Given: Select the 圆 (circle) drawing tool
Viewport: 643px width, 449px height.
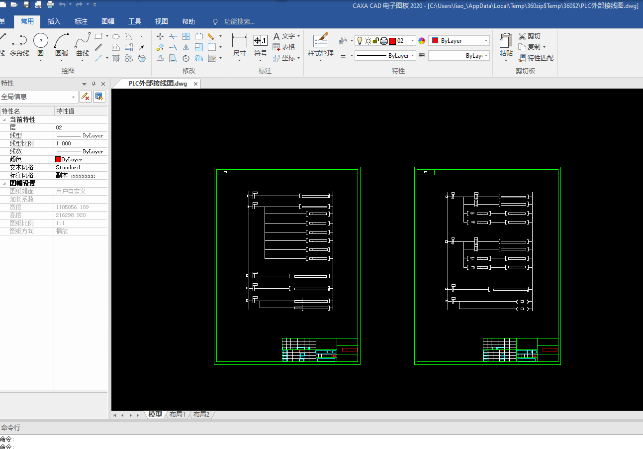Looking at the screenshot, I should [x=40, y=41].
